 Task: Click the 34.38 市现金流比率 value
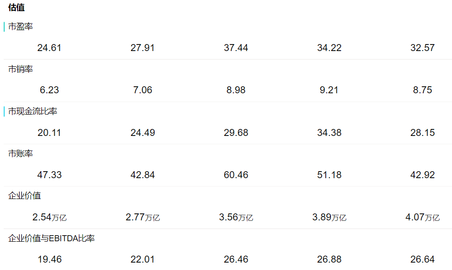point(329,133)
